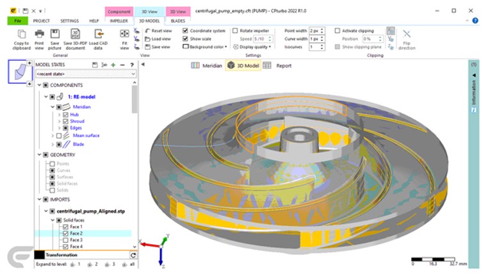481x276 pixels.
Task: Select the Face 3 tree item
Action: [x=76, y=240]
